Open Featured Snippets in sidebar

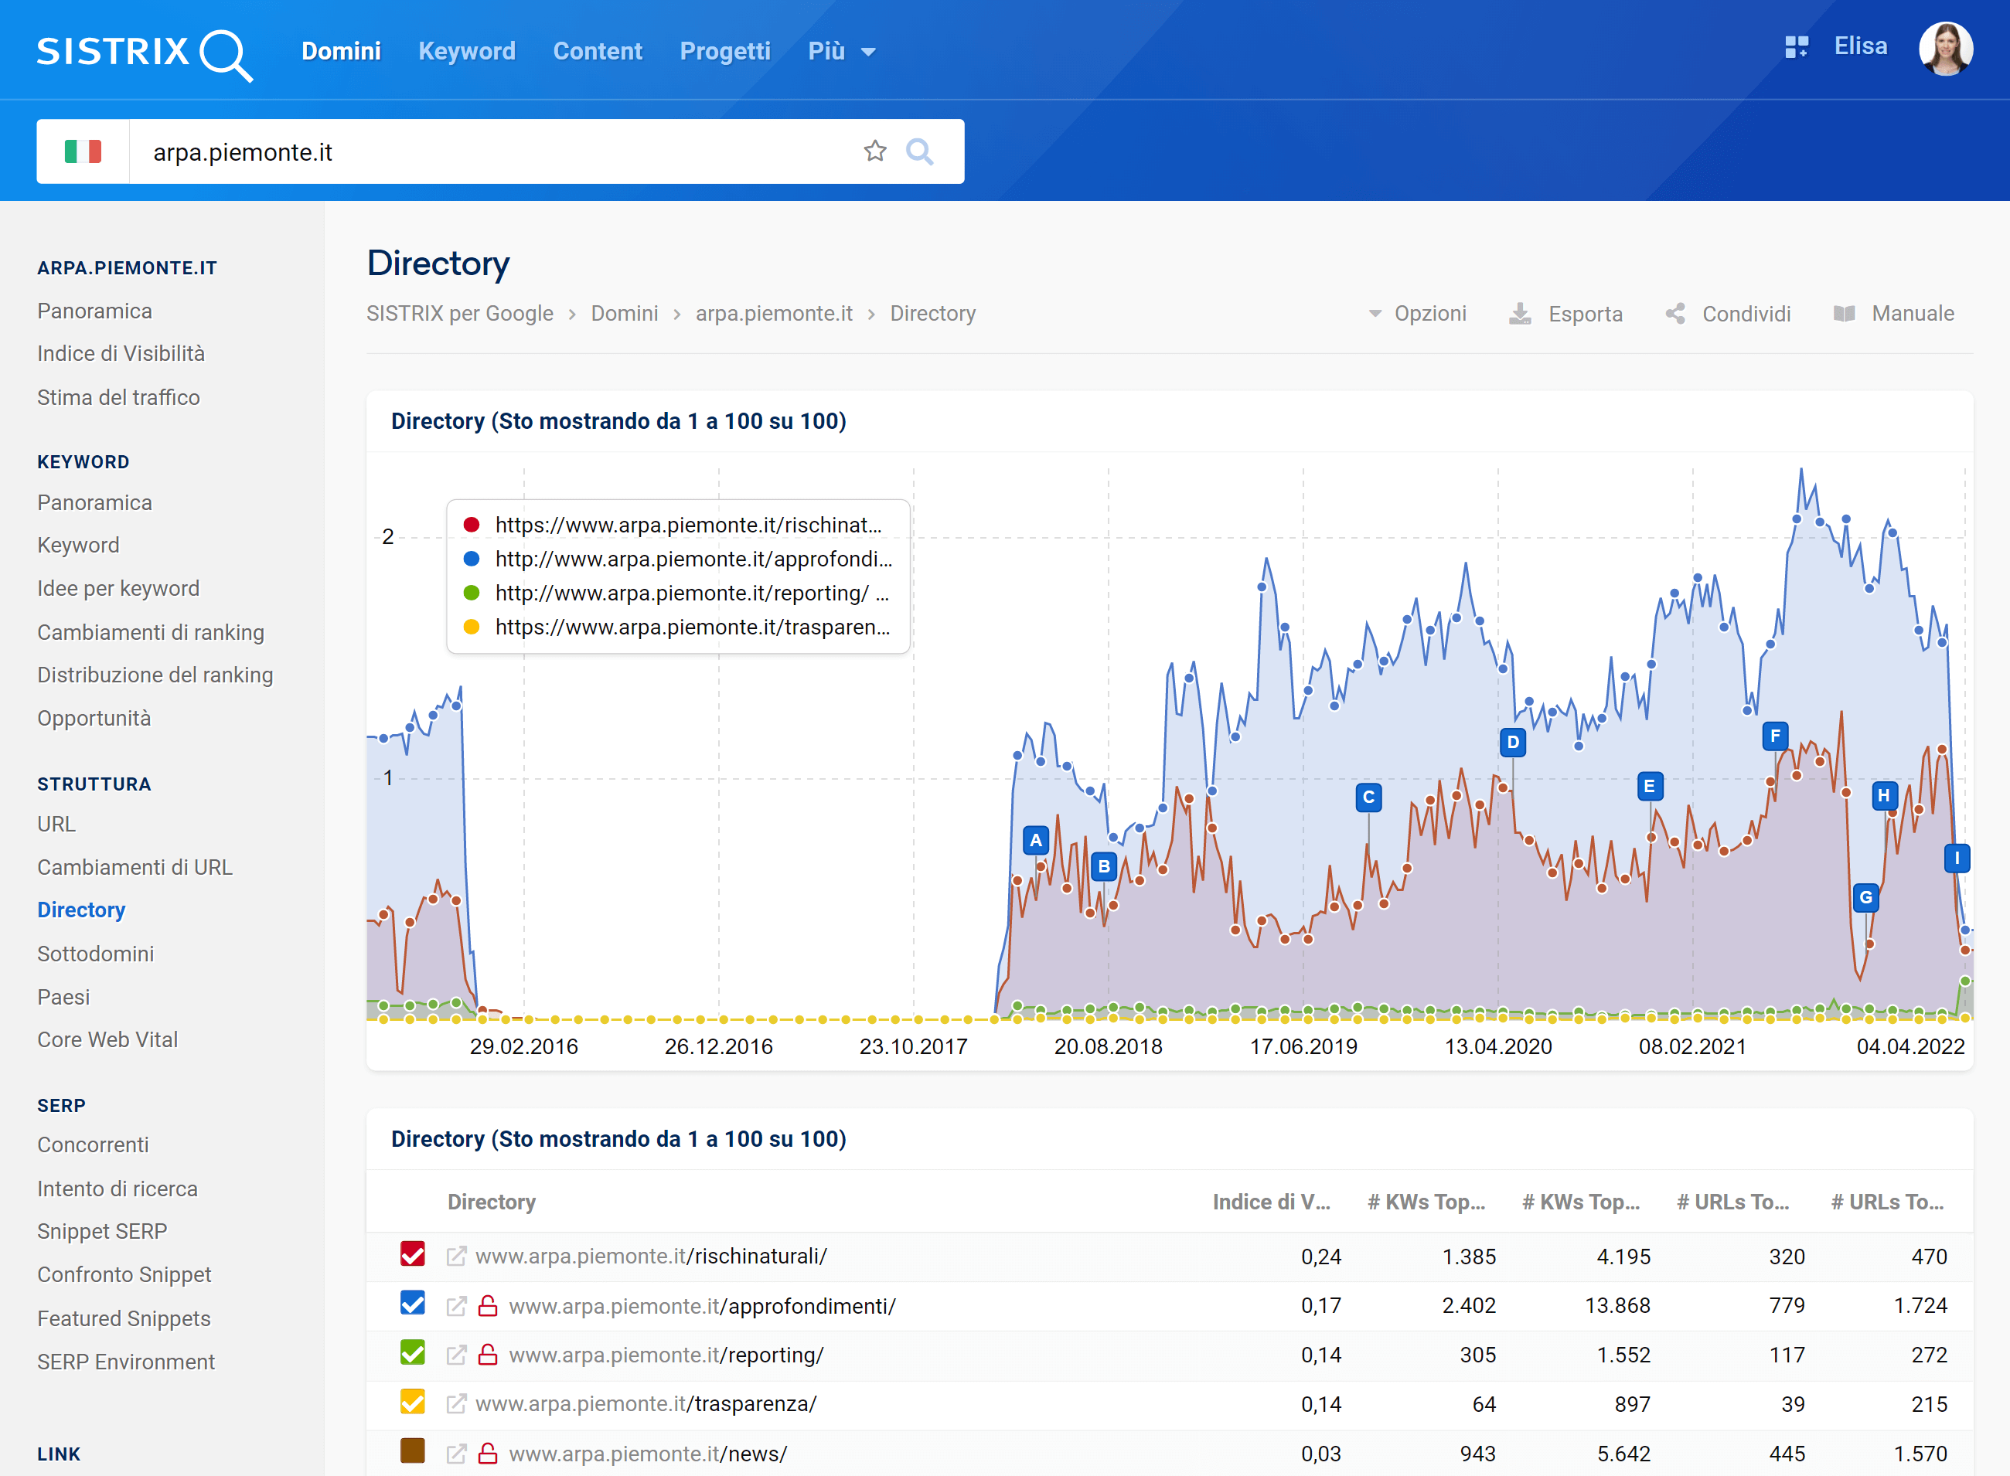[124, 1319]
